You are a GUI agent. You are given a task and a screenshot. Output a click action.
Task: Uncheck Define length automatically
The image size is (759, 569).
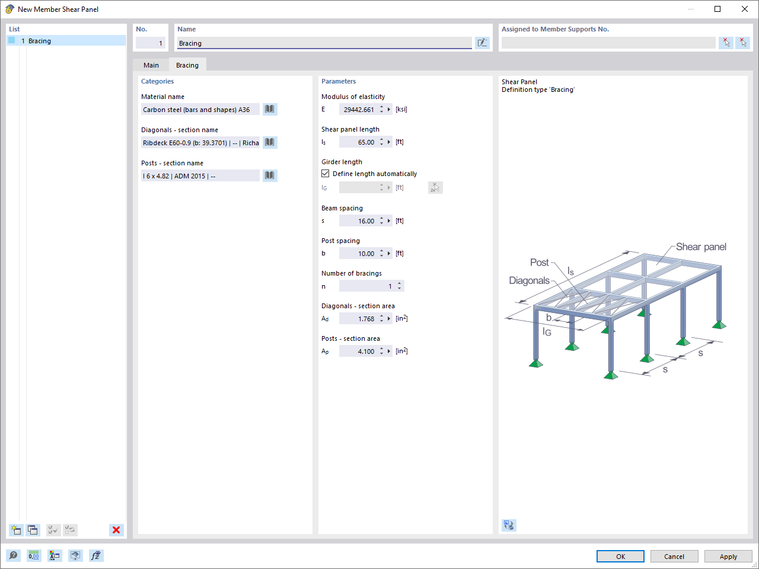[326, 173]
